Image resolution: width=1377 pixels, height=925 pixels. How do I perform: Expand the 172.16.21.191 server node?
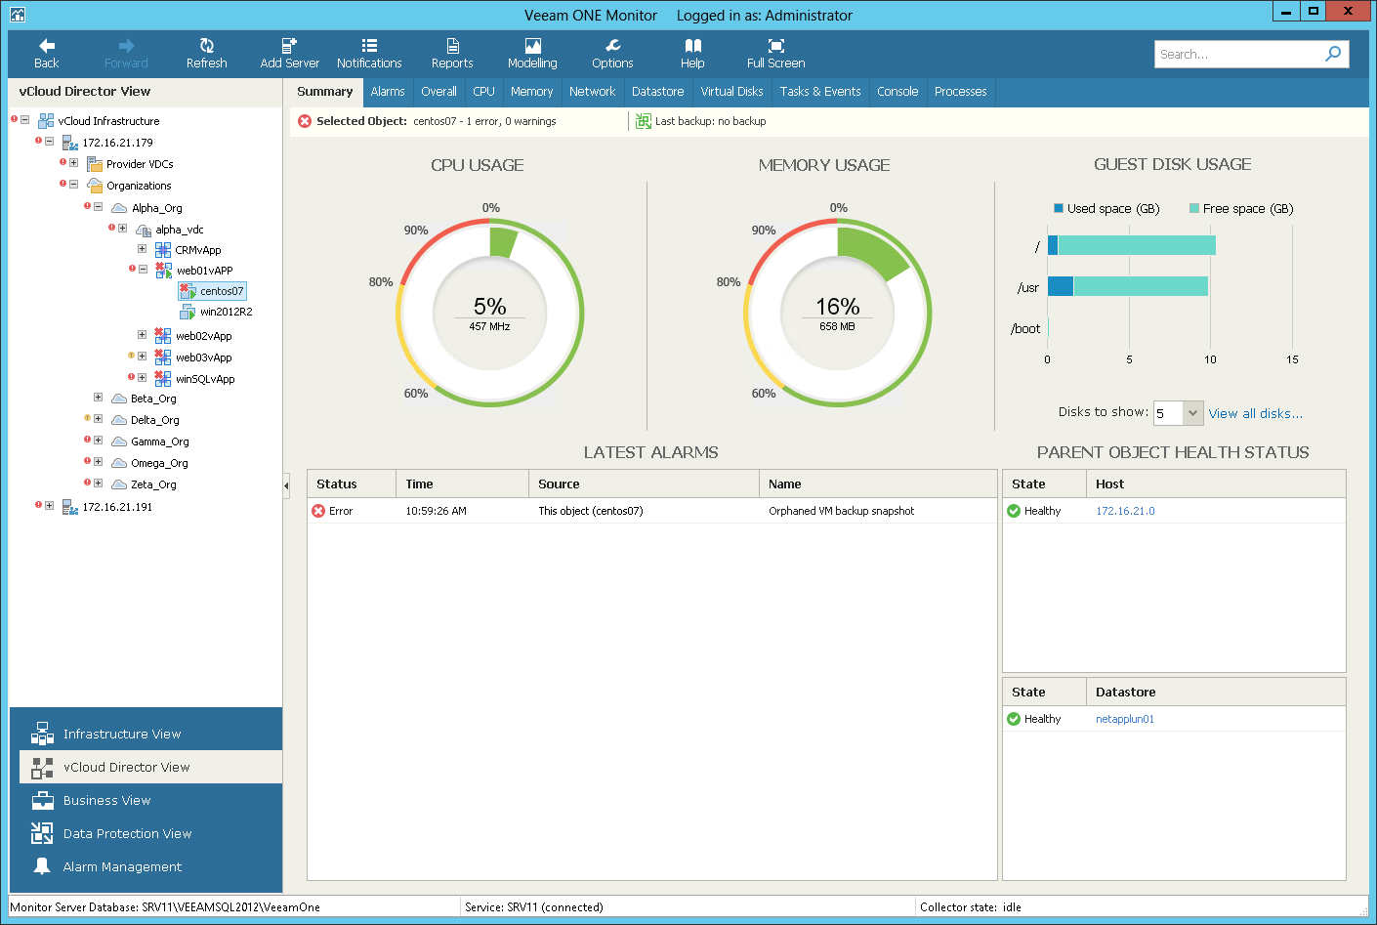(x=49, y=505)
